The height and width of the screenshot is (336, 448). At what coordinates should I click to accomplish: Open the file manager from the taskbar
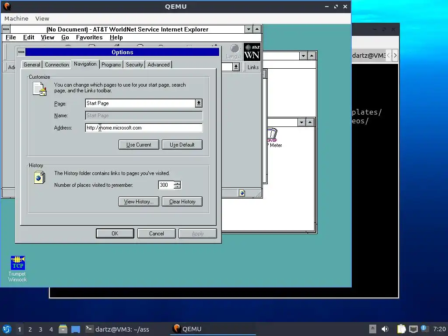point(63,329)
